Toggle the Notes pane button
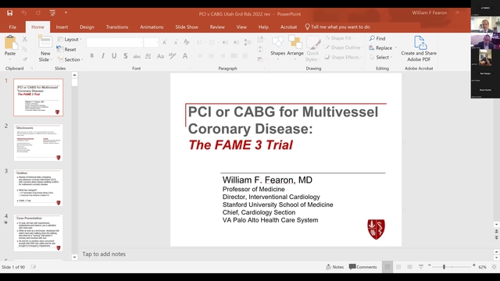This screenshot has width=500, height=281. click(x=335, y=267)
